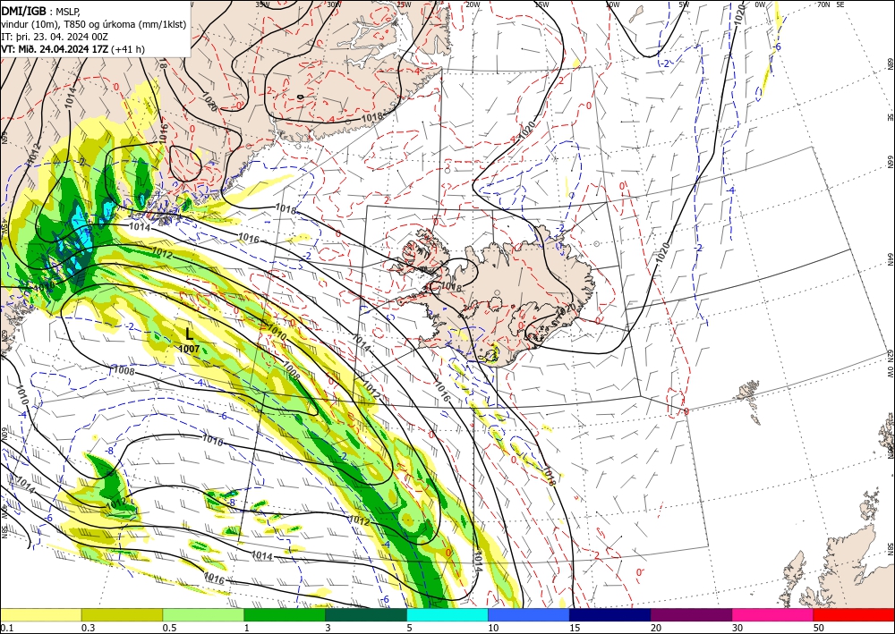Image resolution: width=895 pixels, height=634 pixels.
Task: Click the purple 20–30 legend swatch
Action: [691, 614]
